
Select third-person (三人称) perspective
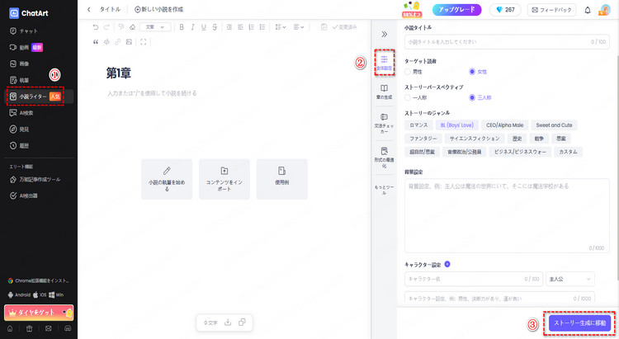tap(480, 97)
